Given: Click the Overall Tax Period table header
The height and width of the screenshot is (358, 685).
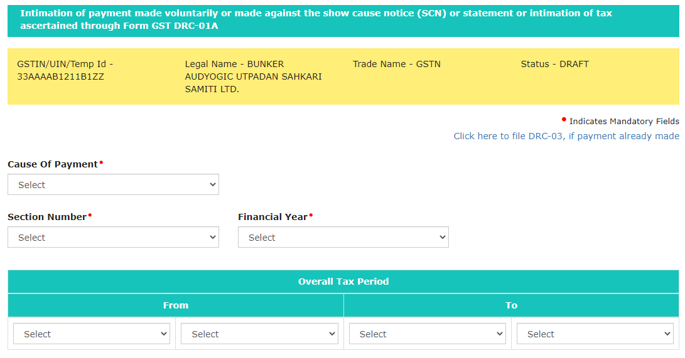Looking at the screenshot, I should coord(343,282).
